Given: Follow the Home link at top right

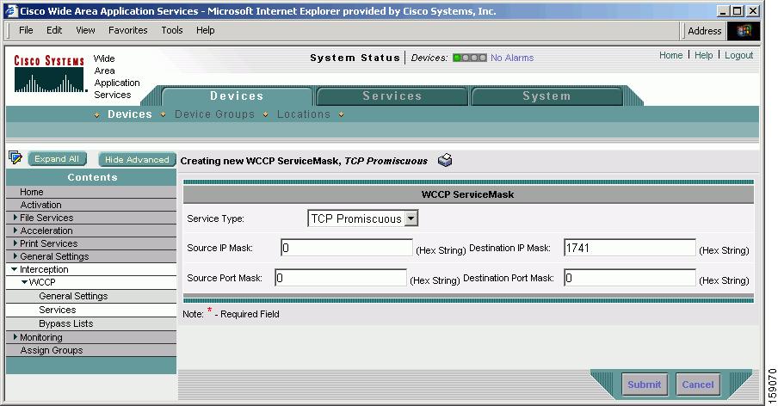Looking at the screenshot, I should (x=670, y=55).
